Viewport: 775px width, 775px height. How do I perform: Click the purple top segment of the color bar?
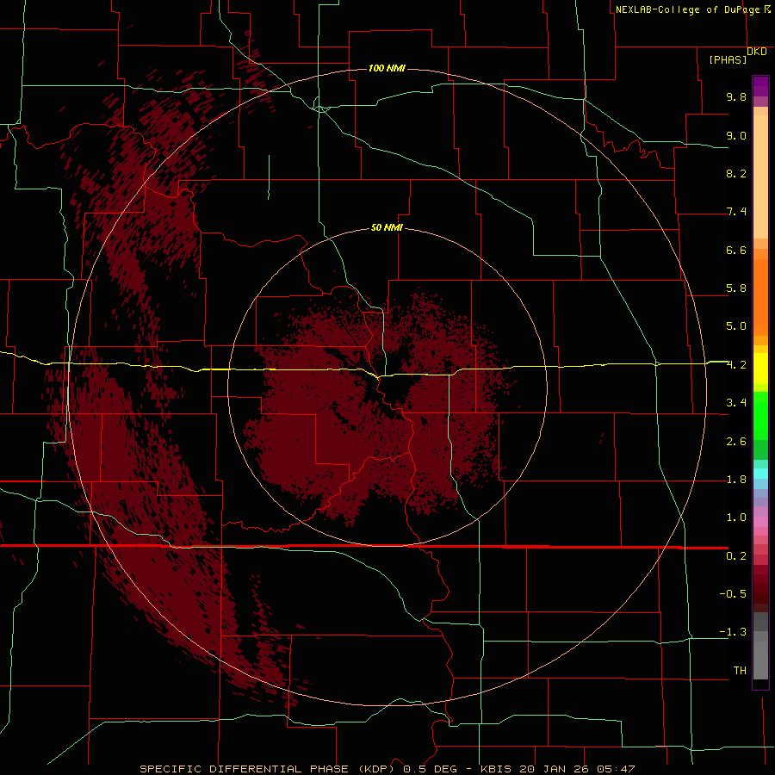click(760, 86)
